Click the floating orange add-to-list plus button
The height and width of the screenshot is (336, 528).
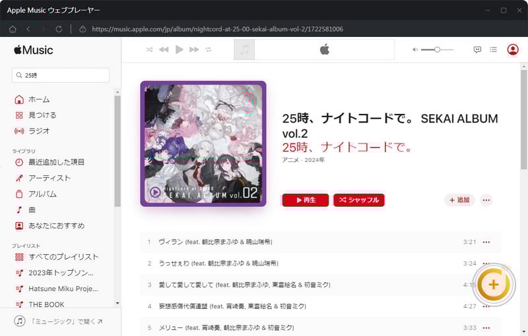tap(494, 285)
